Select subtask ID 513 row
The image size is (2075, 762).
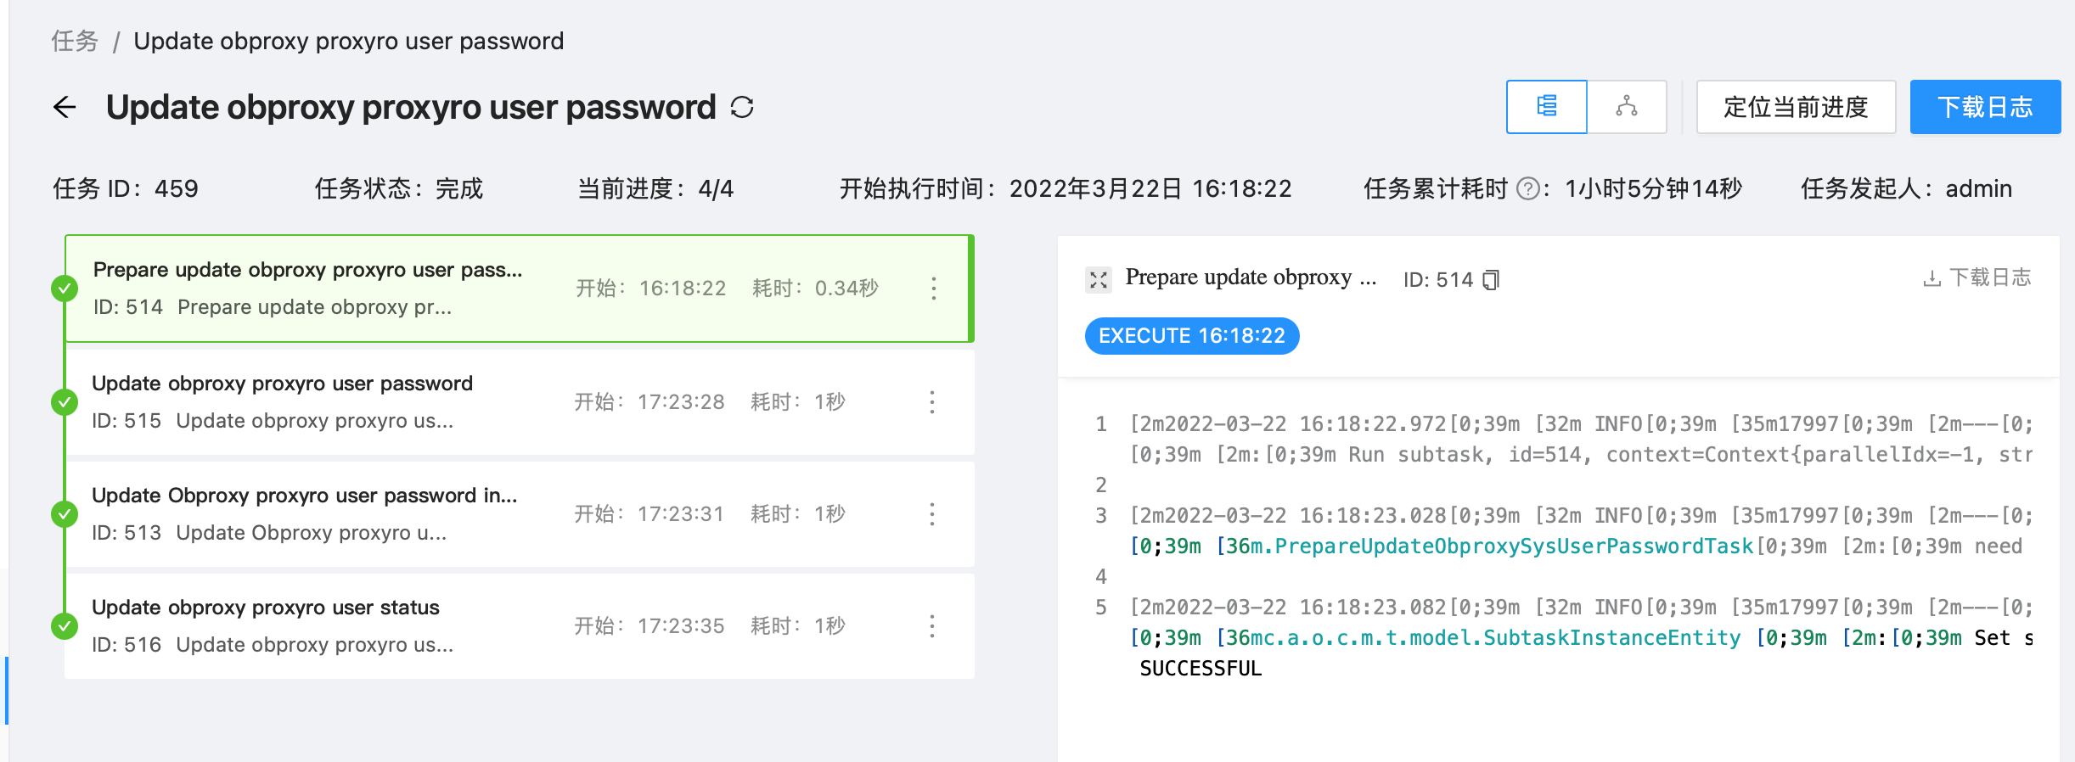click(520, 514)
